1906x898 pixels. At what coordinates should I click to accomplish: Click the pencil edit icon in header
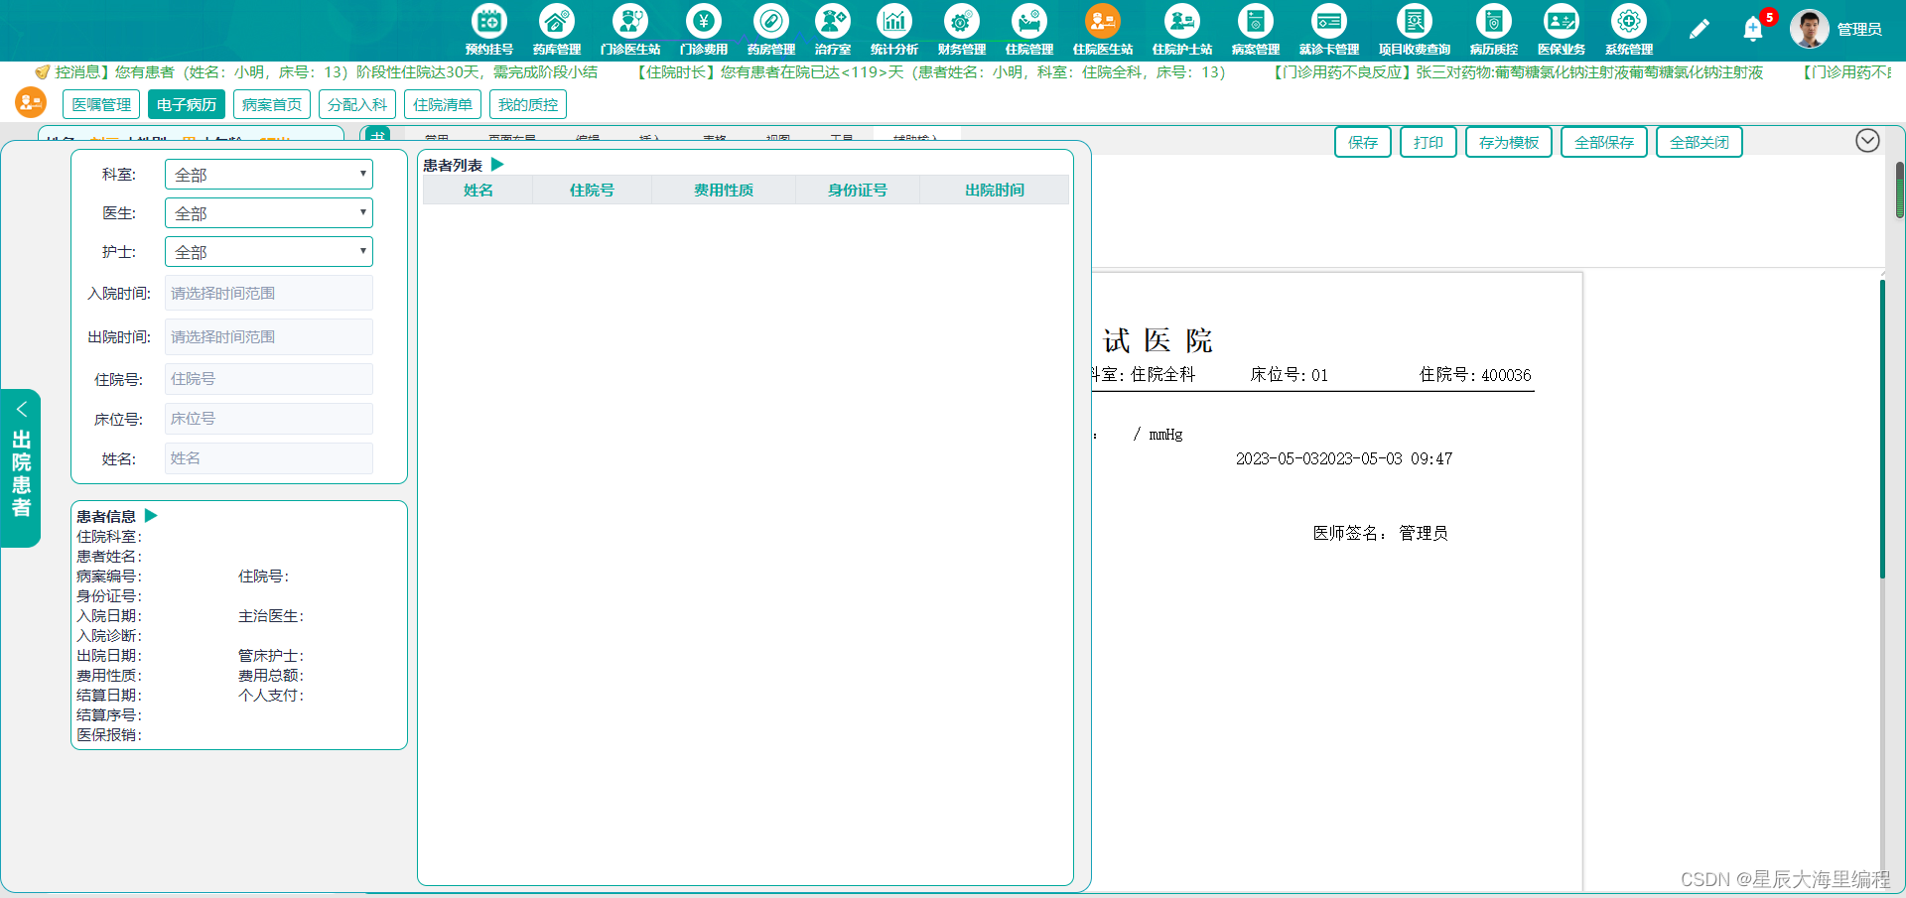1700,30
